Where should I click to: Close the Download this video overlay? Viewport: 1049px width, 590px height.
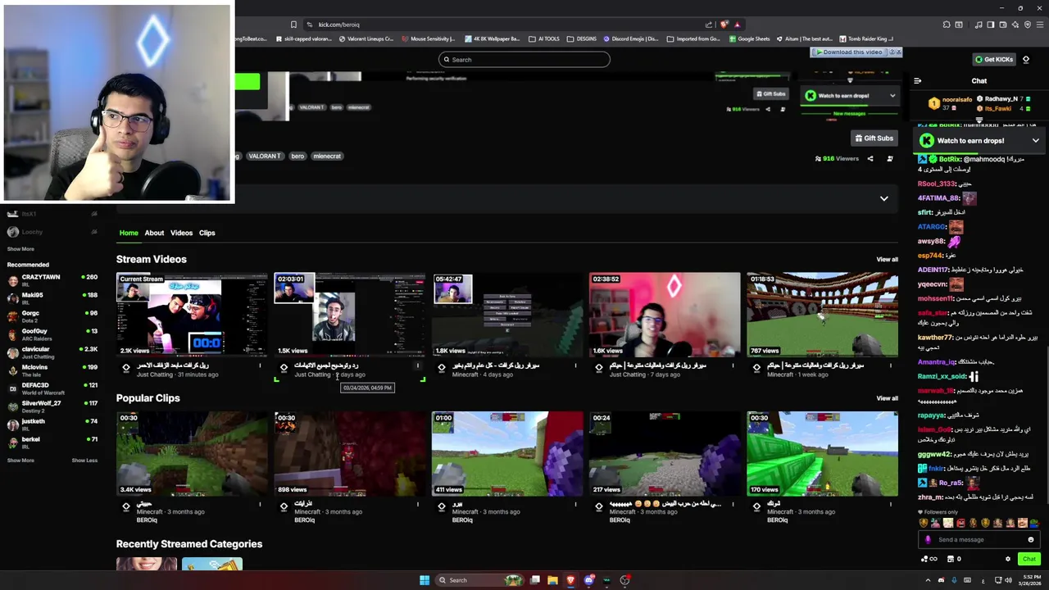pyautogui.click(x=897, y=52)
